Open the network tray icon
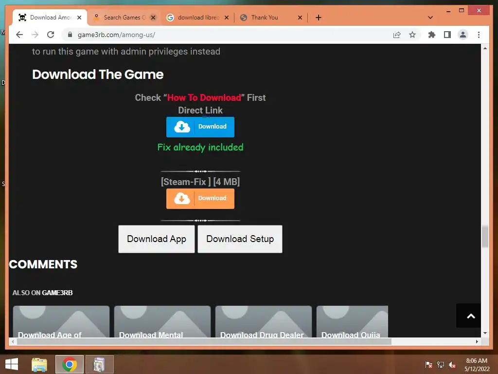This screenshot has width=498, height=374. (441, 365)
